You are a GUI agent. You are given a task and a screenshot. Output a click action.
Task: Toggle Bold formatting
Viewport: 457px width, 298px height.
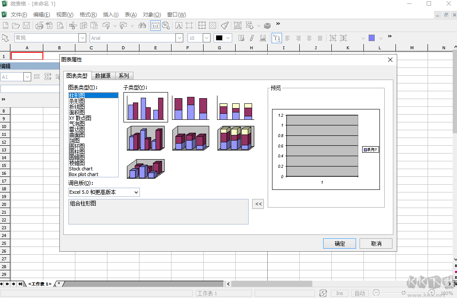coord(241,38)
